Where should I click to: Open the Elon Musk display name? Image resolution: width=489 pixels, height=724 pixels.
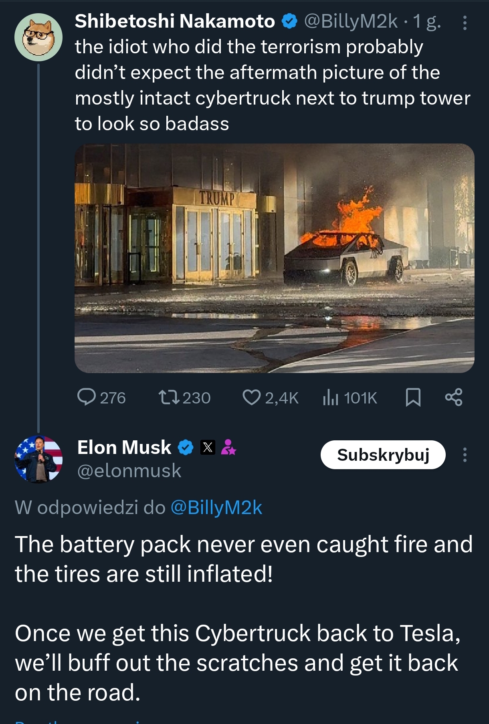(x=124, y=447)
